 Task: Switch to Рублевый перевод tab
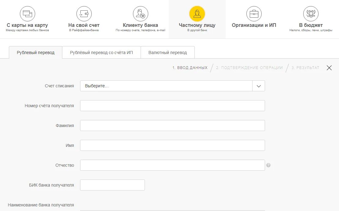(x=36, y=53)
